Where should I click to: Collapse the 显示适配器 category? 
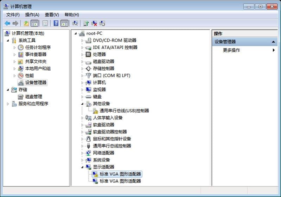pos(82,167)
